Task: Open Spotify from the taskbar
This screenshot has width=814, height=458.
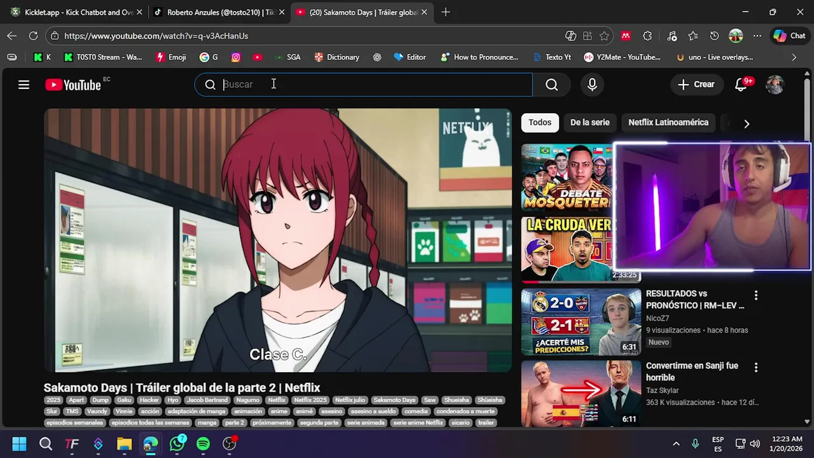Action: 203,443
